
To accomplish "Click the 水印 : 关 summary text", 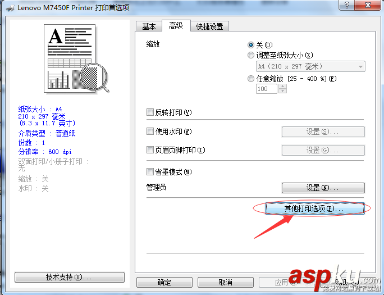I will tap(33, 188).
